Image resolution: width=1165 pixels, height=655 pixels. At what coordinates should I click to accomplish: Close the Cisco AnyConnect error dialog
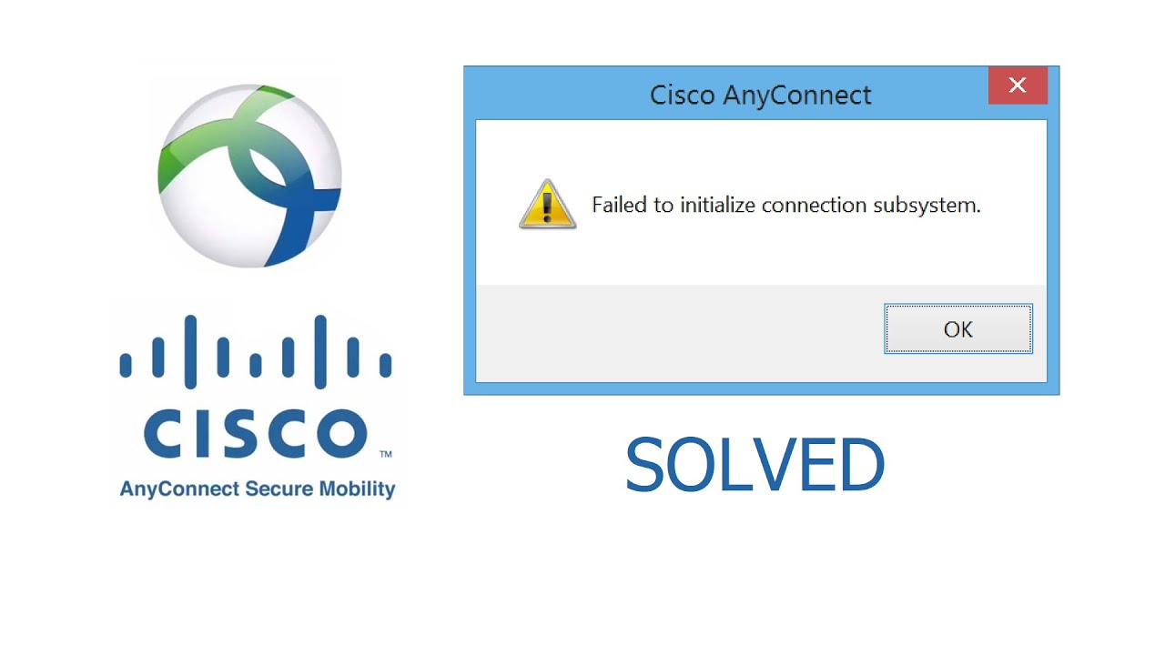(1018, 86)
